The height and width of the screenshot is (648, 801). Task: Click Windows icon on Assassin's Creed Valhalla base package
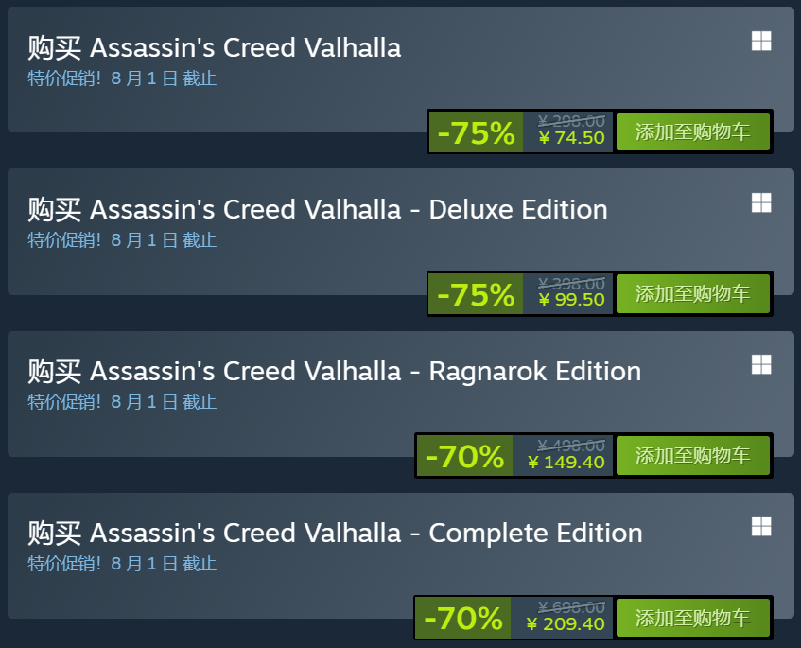point(760,41)
